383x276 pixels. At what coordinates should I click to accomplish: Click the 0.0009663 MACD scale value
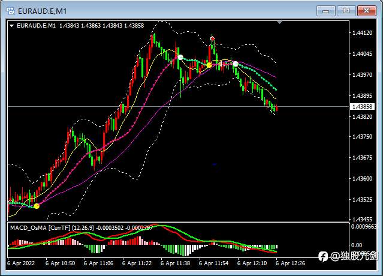(364, 227)
